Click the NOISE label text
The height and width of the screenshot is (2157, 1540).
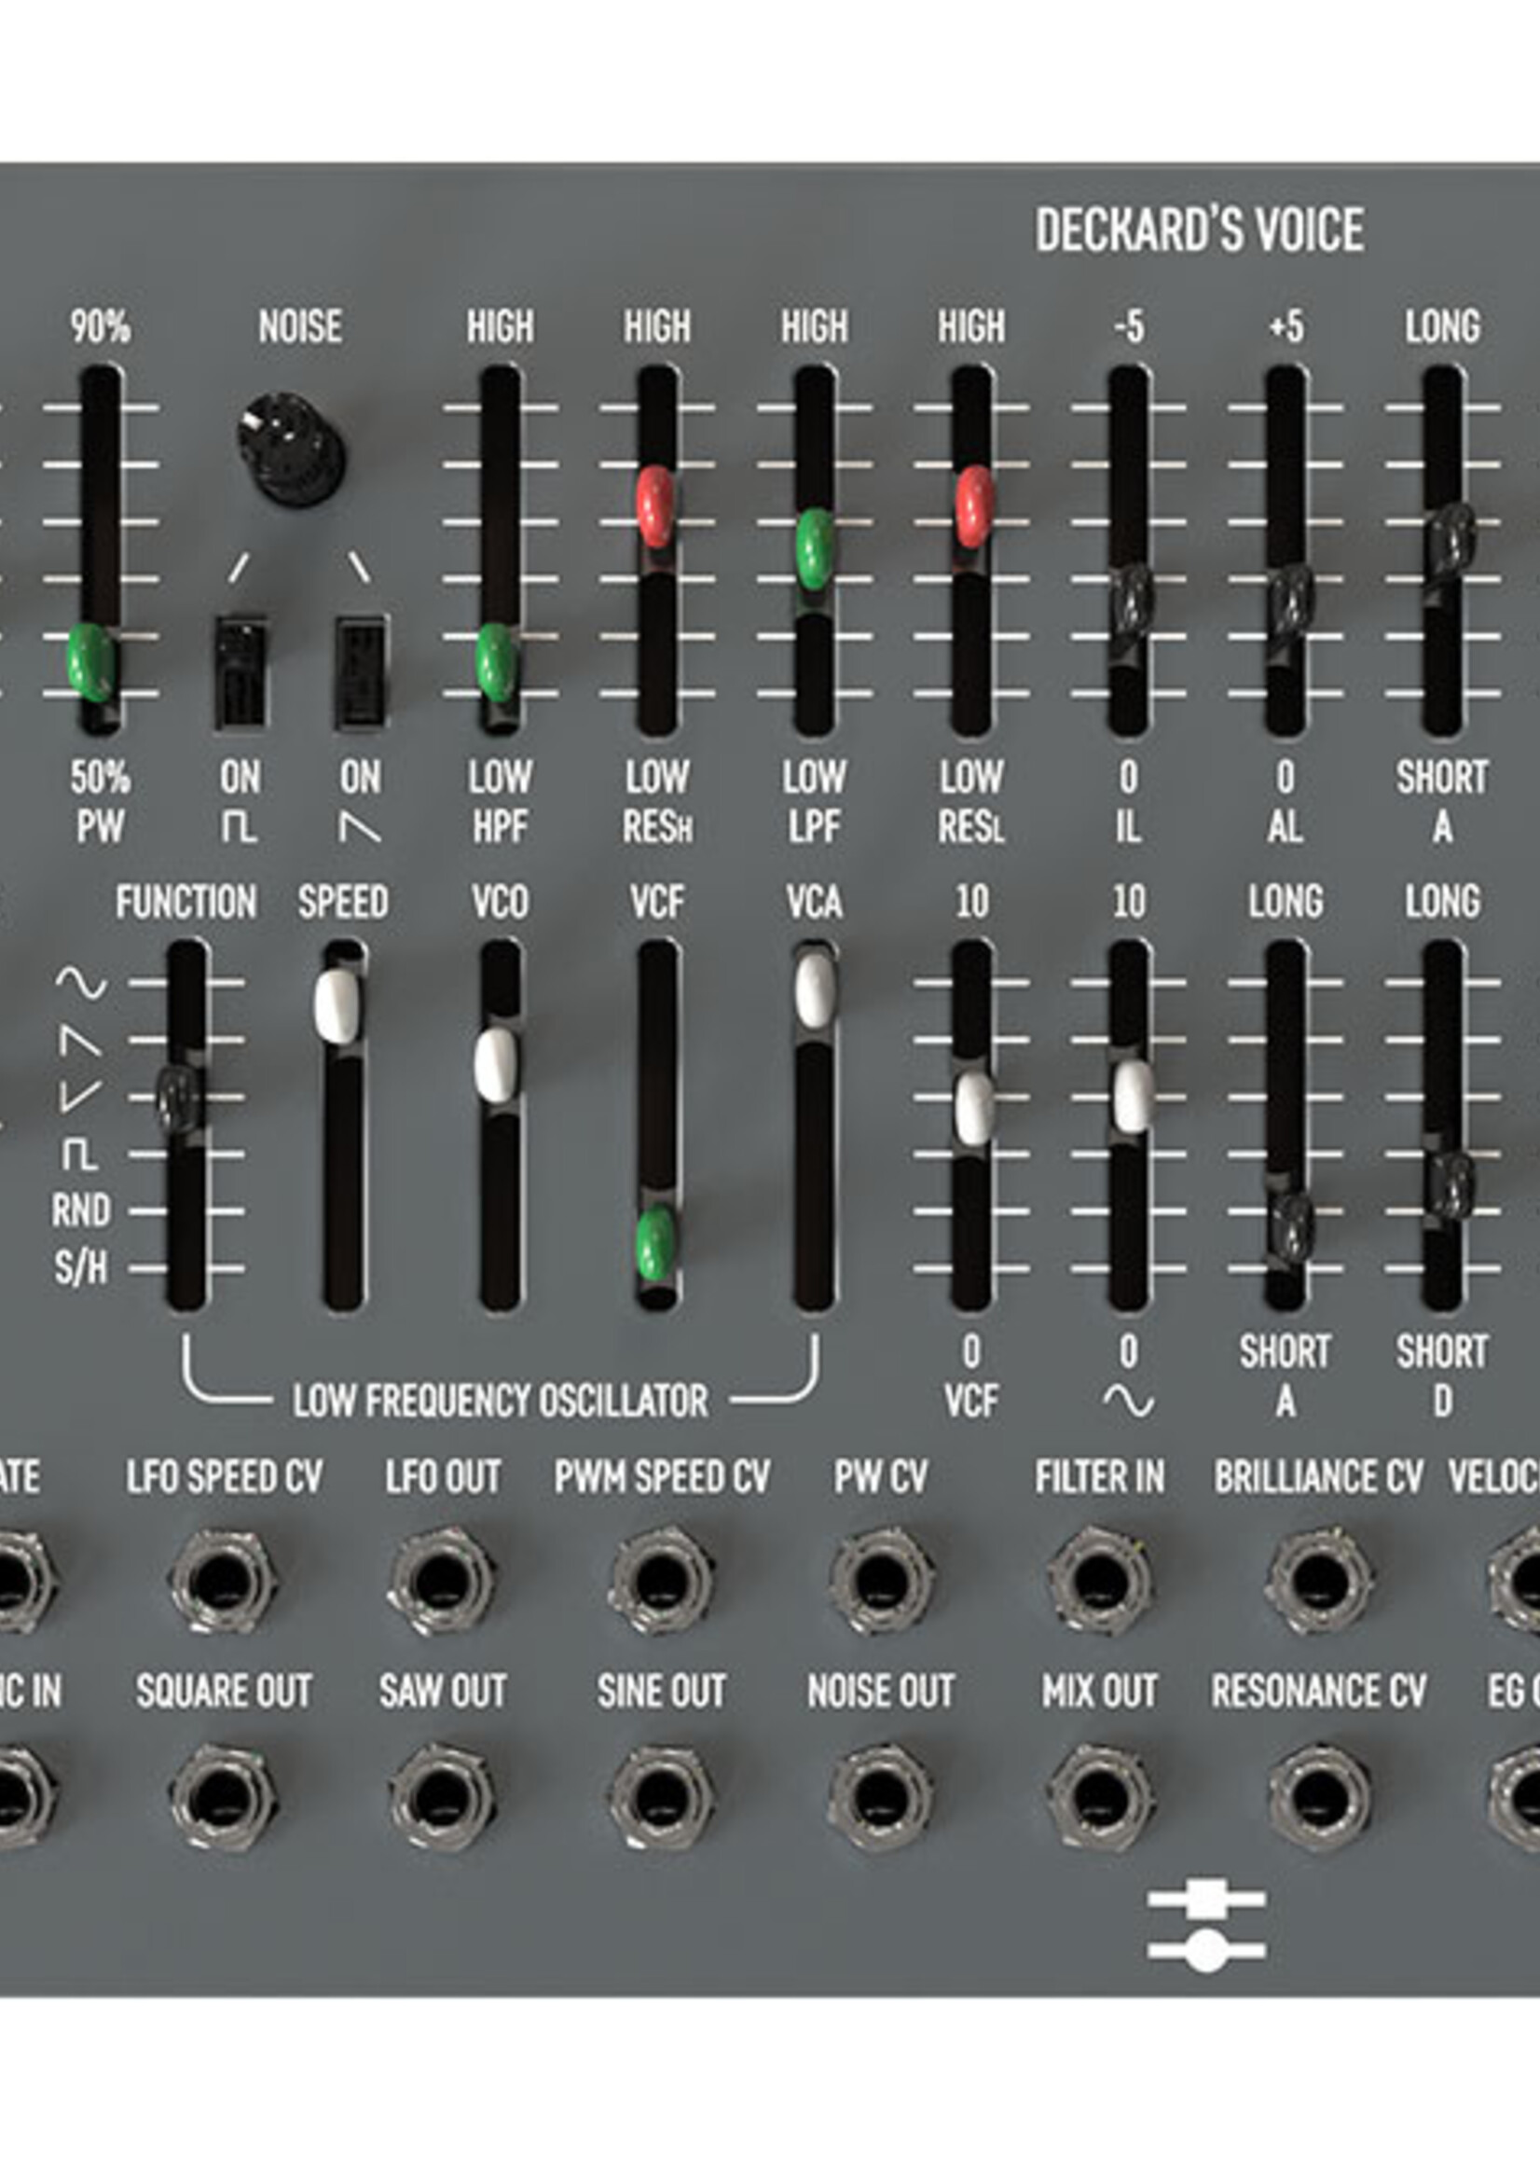pyautogui.click(x=299, y=326)
